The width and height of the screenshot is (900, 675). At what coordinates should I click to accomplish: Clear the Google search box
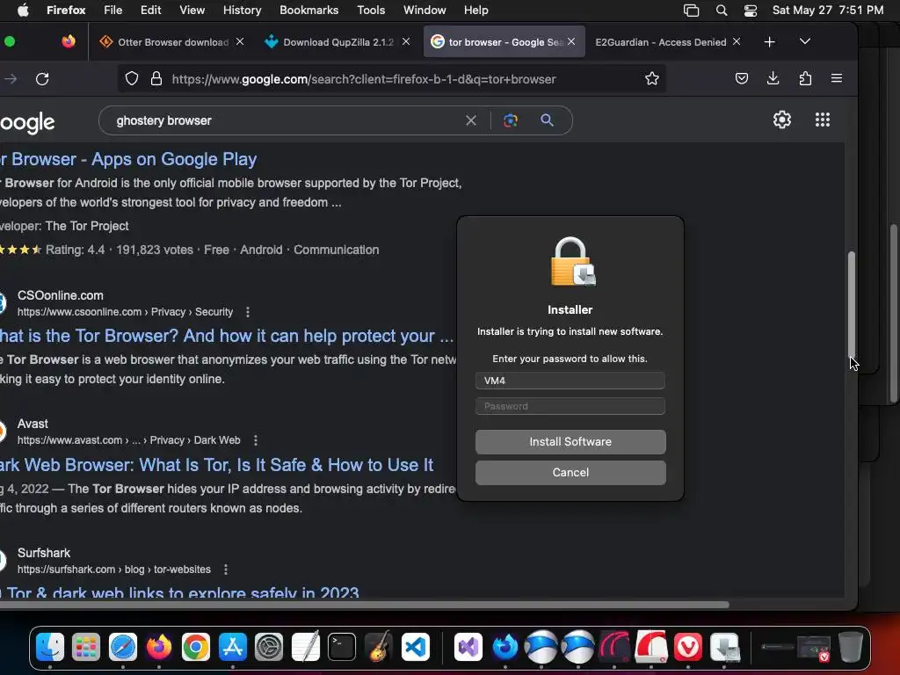(471, 120)
